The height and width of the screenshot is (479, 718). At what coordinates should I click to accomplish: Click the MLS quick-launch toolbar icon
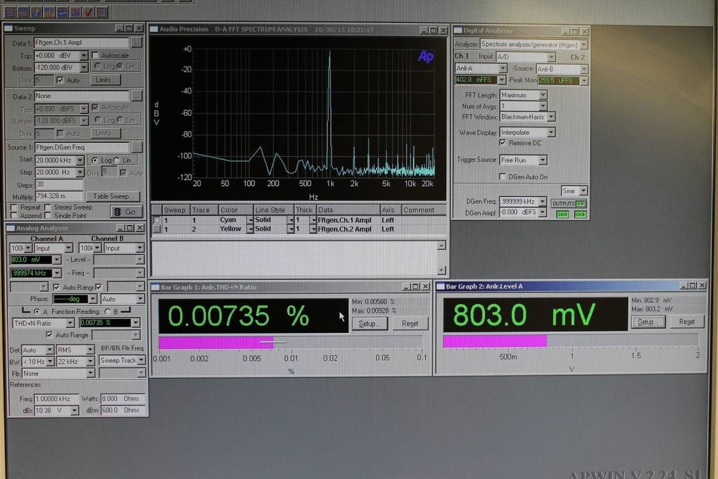(75, 12)
